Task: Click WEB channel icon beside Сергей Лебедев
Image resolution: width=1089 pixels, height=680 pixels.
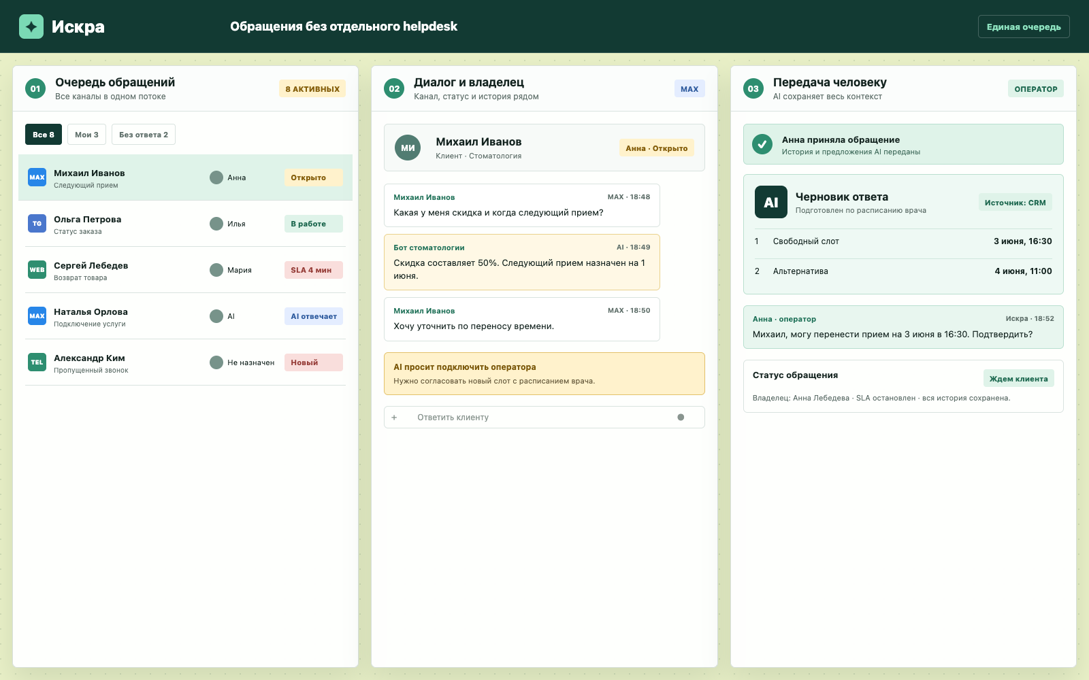Action: tap(37, 270)
